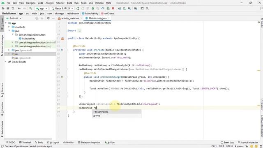This screenshot has width=263, height=148.
Task: Open the Terminal tool window
Action: (x=25, y=142)
